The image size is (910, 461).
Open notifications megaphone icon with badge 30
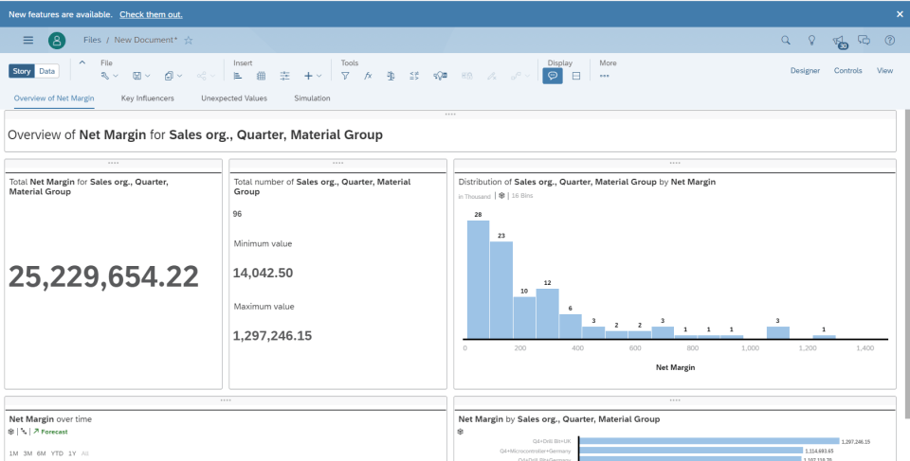[838, 40]
